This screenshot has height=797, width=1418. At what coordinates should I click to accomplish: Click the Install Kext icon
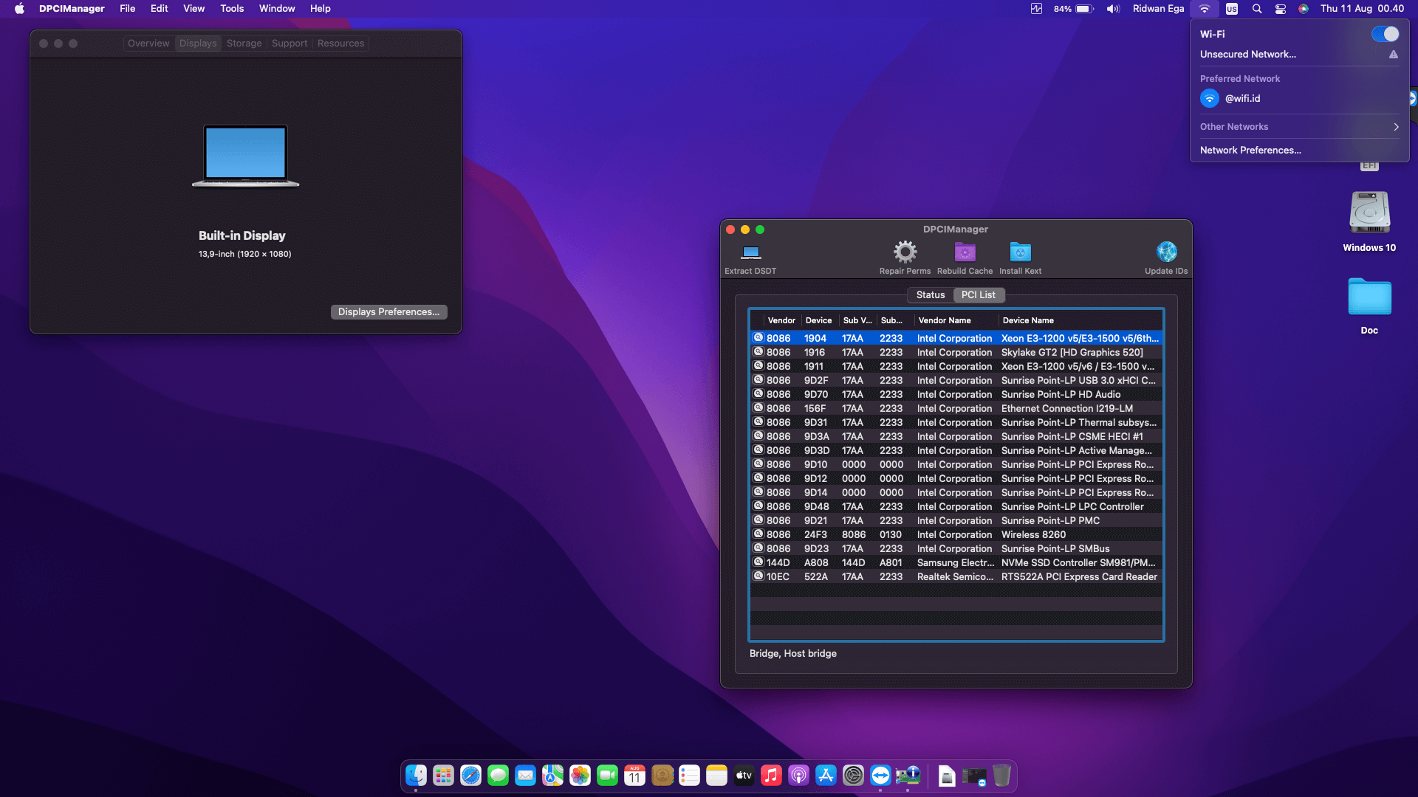click(1020, 252)
